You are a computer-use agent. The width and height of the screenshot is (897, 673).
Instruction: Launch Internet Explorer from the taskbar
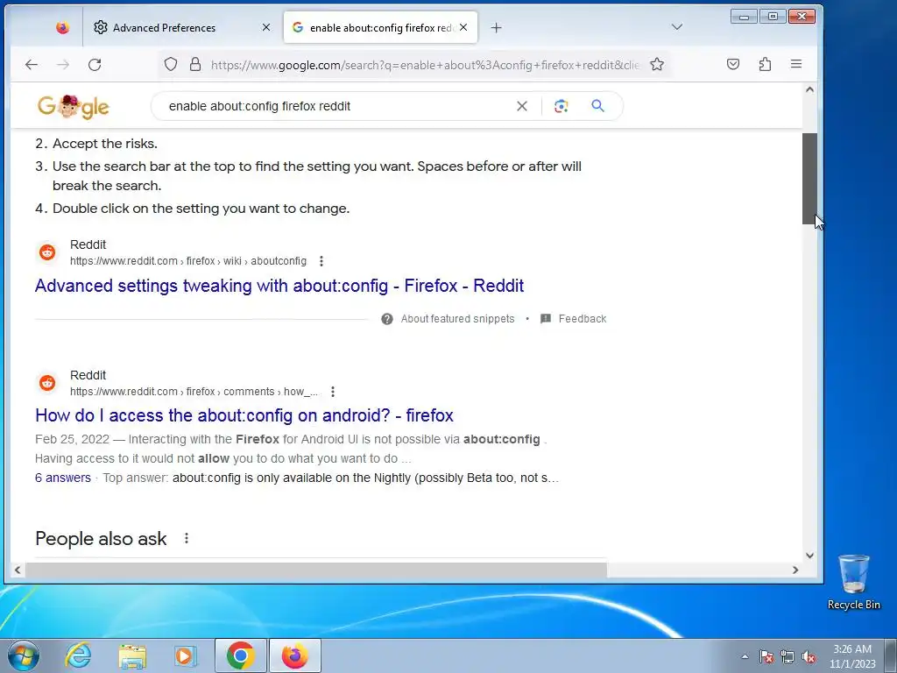(78, 655)
